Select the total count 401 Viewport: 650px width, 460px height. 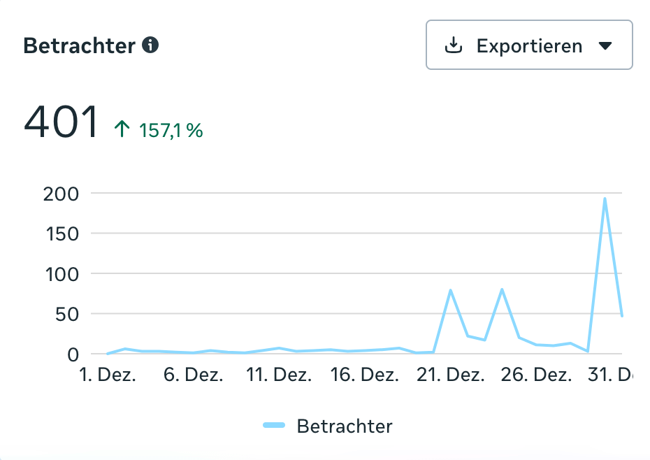[x=62, y=122]
